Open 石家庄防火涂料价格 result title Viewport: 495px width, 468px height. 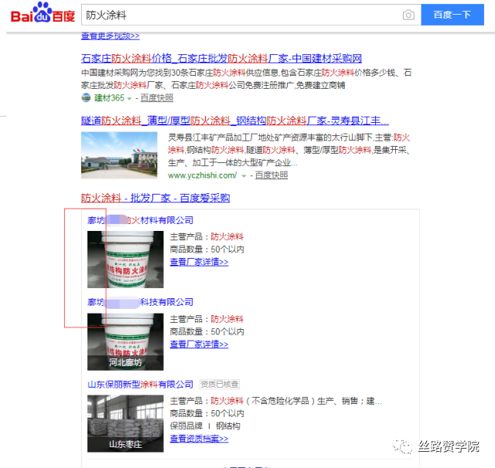click(221, 58)
